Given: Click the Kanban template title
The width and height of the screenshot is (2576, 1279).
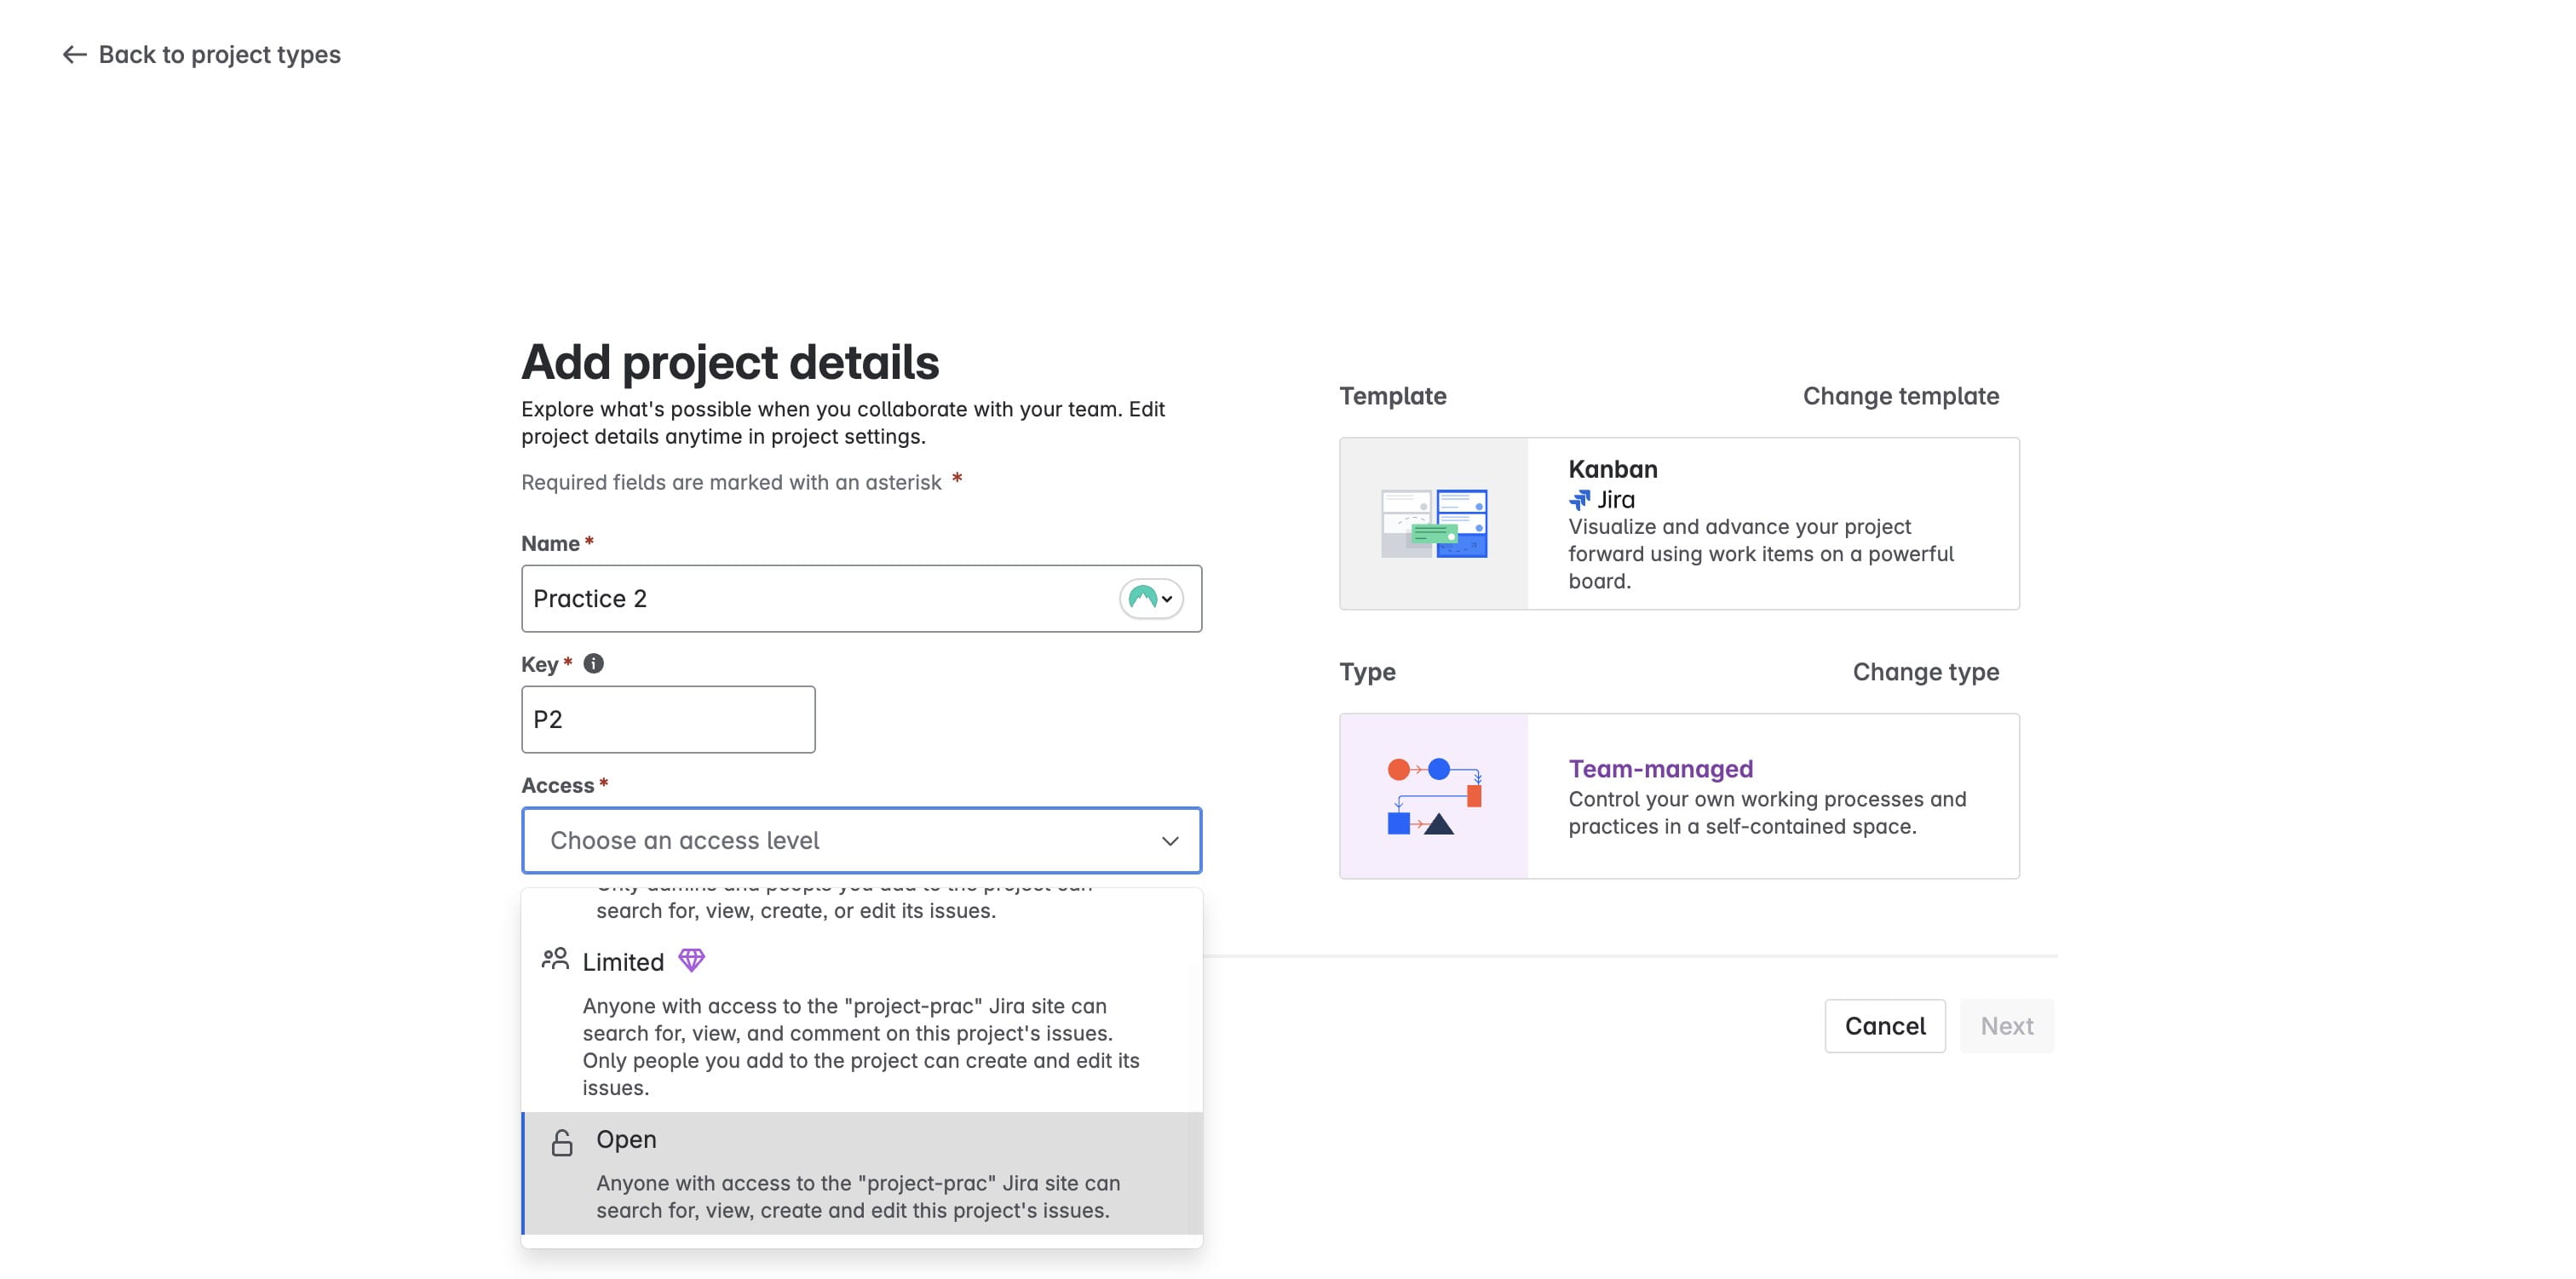Looking at the screenshot, I should (1612, 469).
